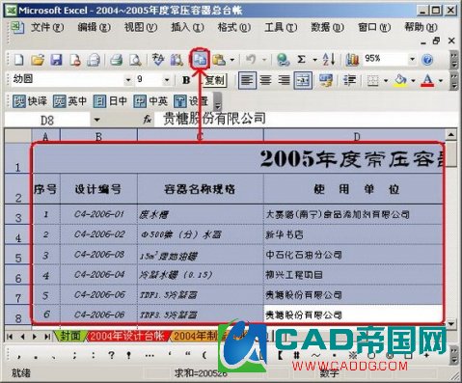This screenshot has height=383, width=462.
Task: Open the font name 幼圆 dropdown
Action: pyautogui.click(x=128, y=80)
